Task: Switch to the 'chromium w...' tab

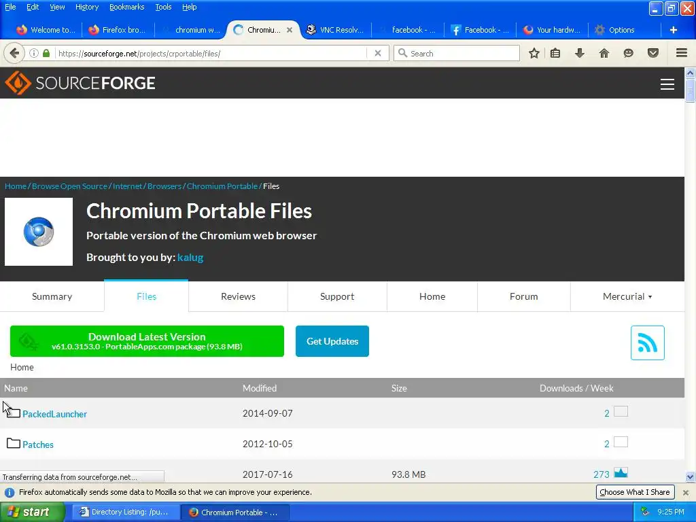Action: pyautogui.click(x=191, y=30)
